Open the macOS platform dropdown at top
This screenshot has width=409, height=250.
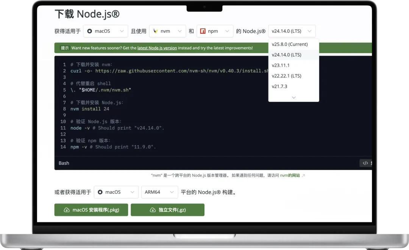click(x=106, y=31)
